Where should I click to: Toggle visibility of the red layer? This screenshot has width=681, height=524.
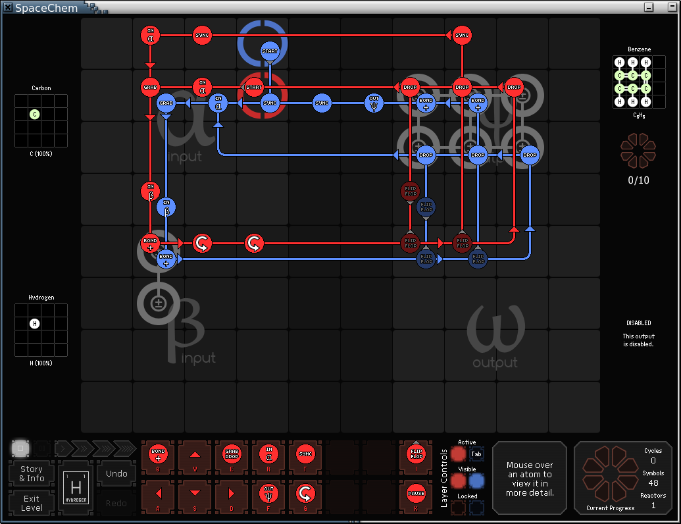[x=458, y=481]
